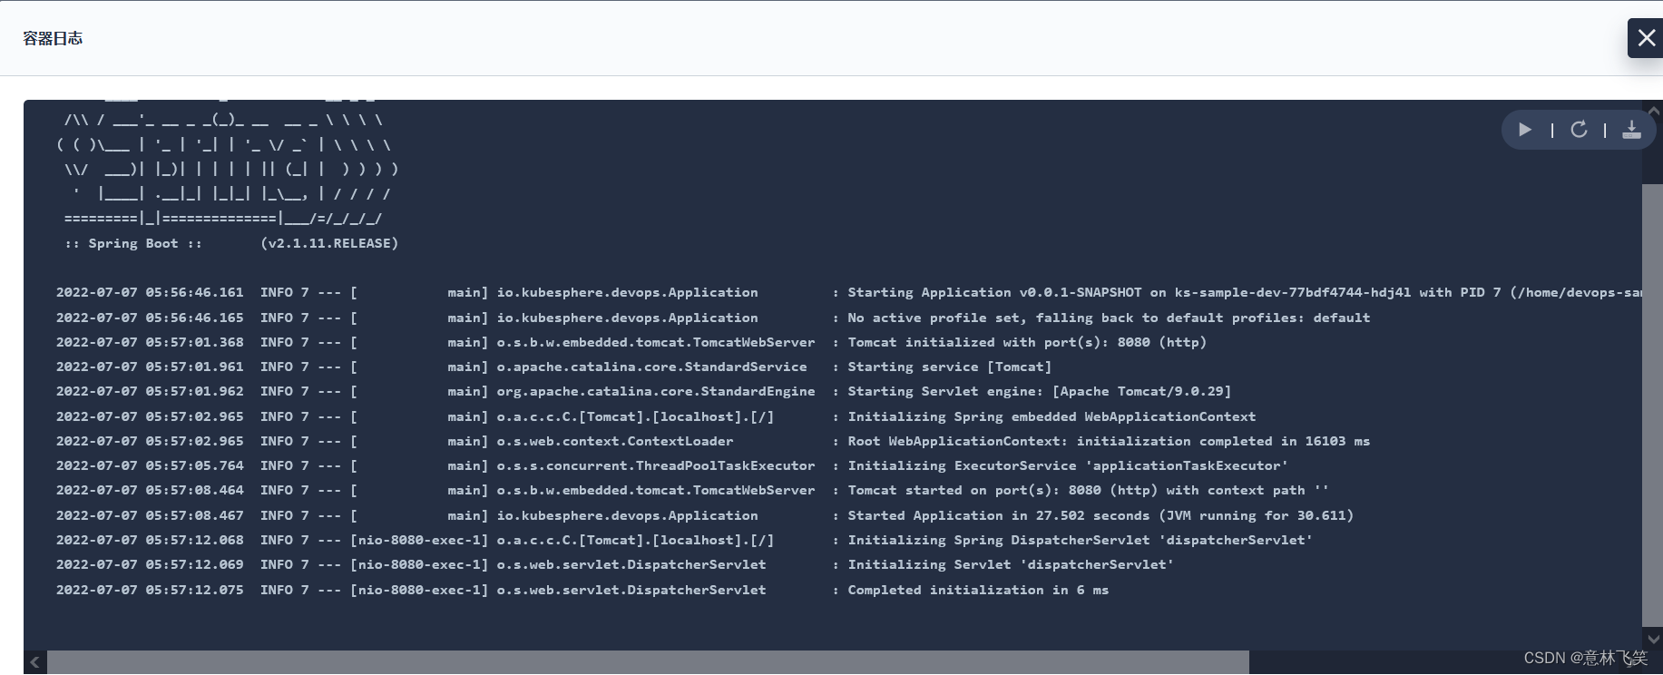This screenshot has width=1663, height=675.
Task: Click the down arrow of vertical scrollbar
Action: 1652,638
